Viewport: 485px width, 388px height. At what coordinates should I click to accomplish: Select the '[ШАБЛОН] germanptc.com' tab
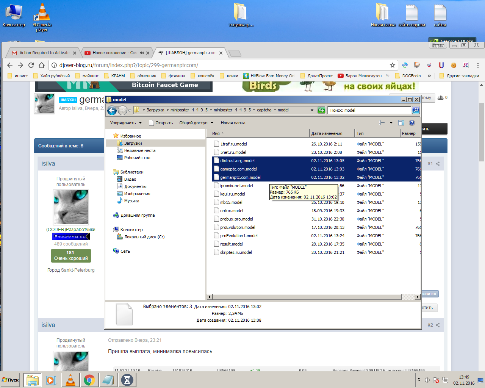tap(191, 53)
